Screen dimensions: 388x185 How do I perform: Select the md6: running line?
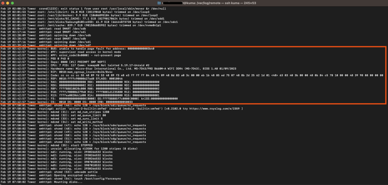57,168
